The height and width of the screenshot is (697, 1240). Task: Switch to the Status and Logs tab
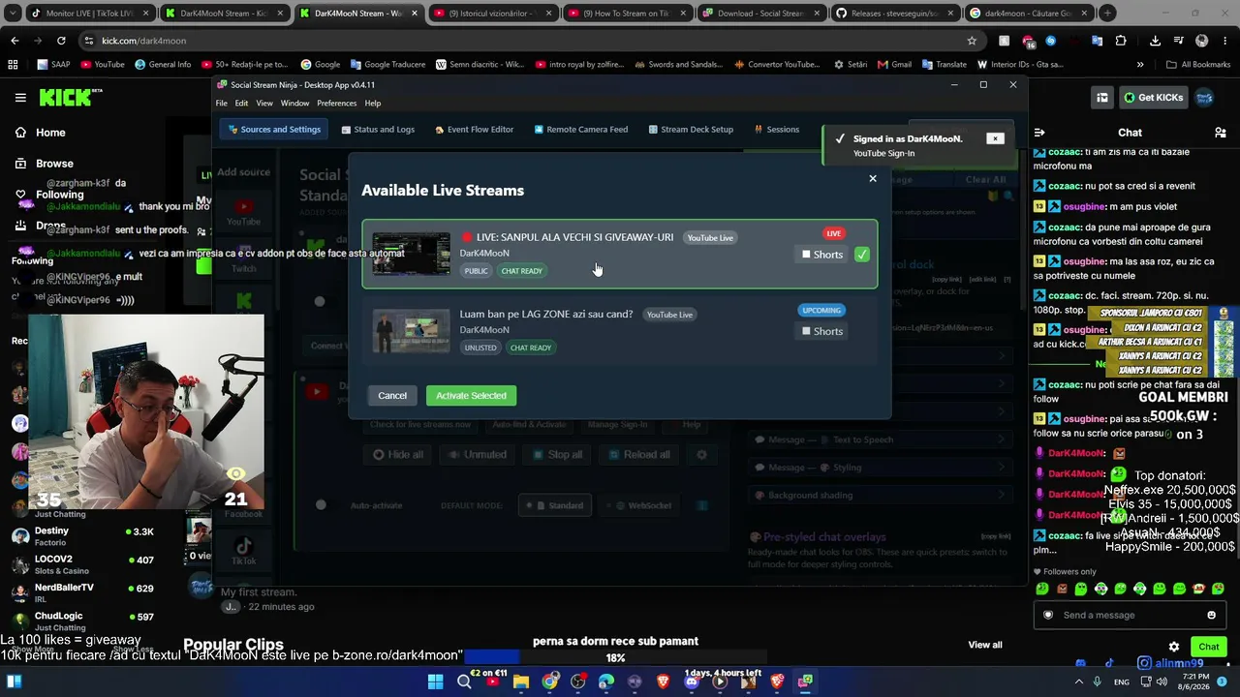pyautogui.click(x=378, y=129)
